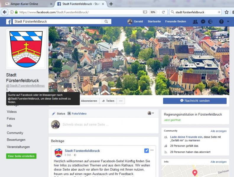This screenshot has width=234, height=177.
Task: Open site information icon in address bar
Action: pyautogui.click(x=12, y=12)
